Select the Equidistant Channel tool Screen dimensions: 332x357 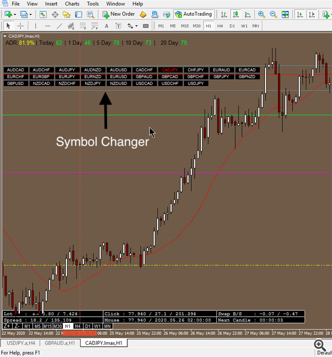71,26
